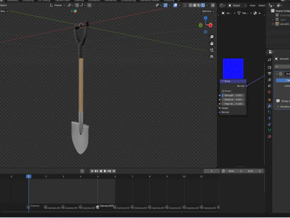Viewport: 290px width, 218px height.
Task: Pause the viewport render preview
Action: (213, 5)
